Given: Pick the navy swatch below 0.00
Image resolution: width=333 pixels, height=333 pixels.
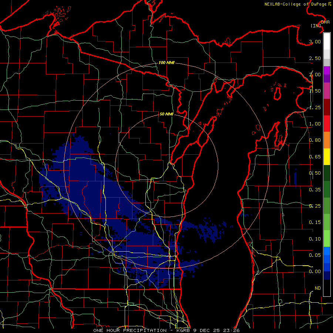Looking at the screenshot, I should tap(327, 276).
